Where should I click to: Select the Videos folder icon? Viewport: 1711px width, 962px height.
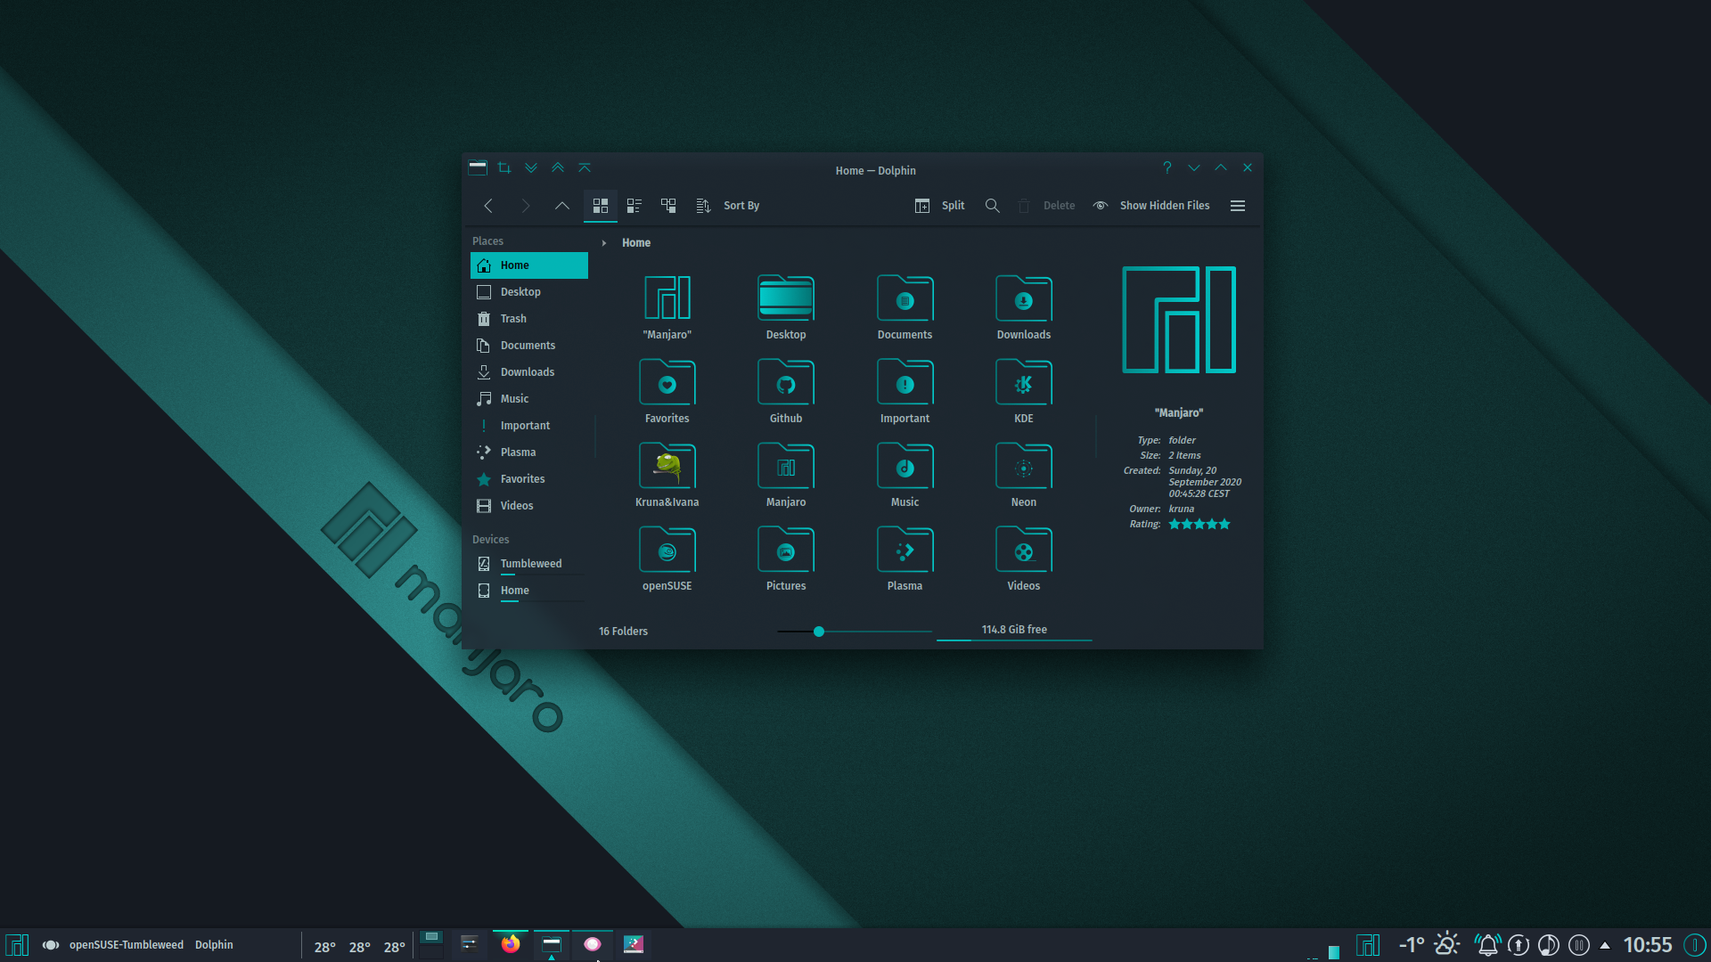[1024, 549]
